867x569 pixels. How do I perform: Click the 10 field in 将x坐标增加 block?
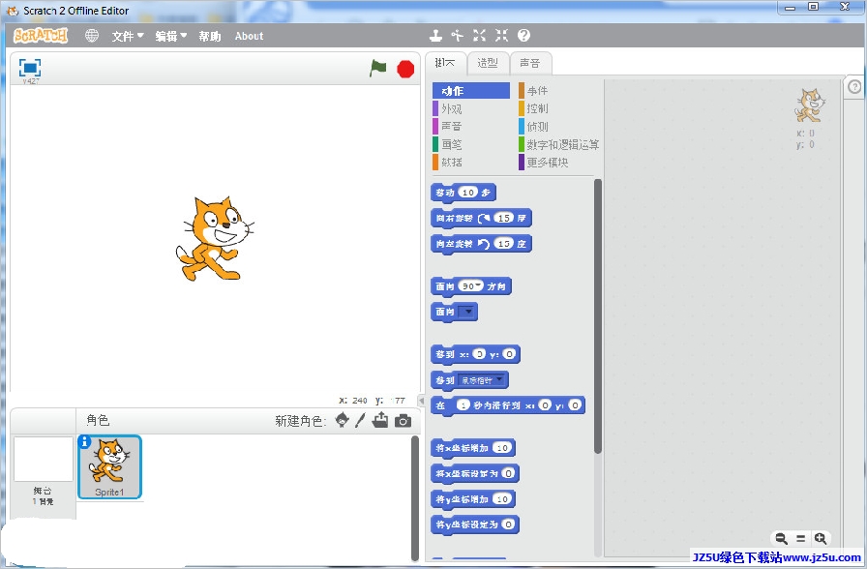502,447
